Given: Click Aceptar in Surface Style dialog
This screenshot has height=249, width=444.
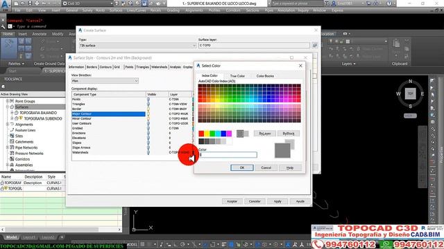Looking at the screenshot, I should tap(232, 201).
